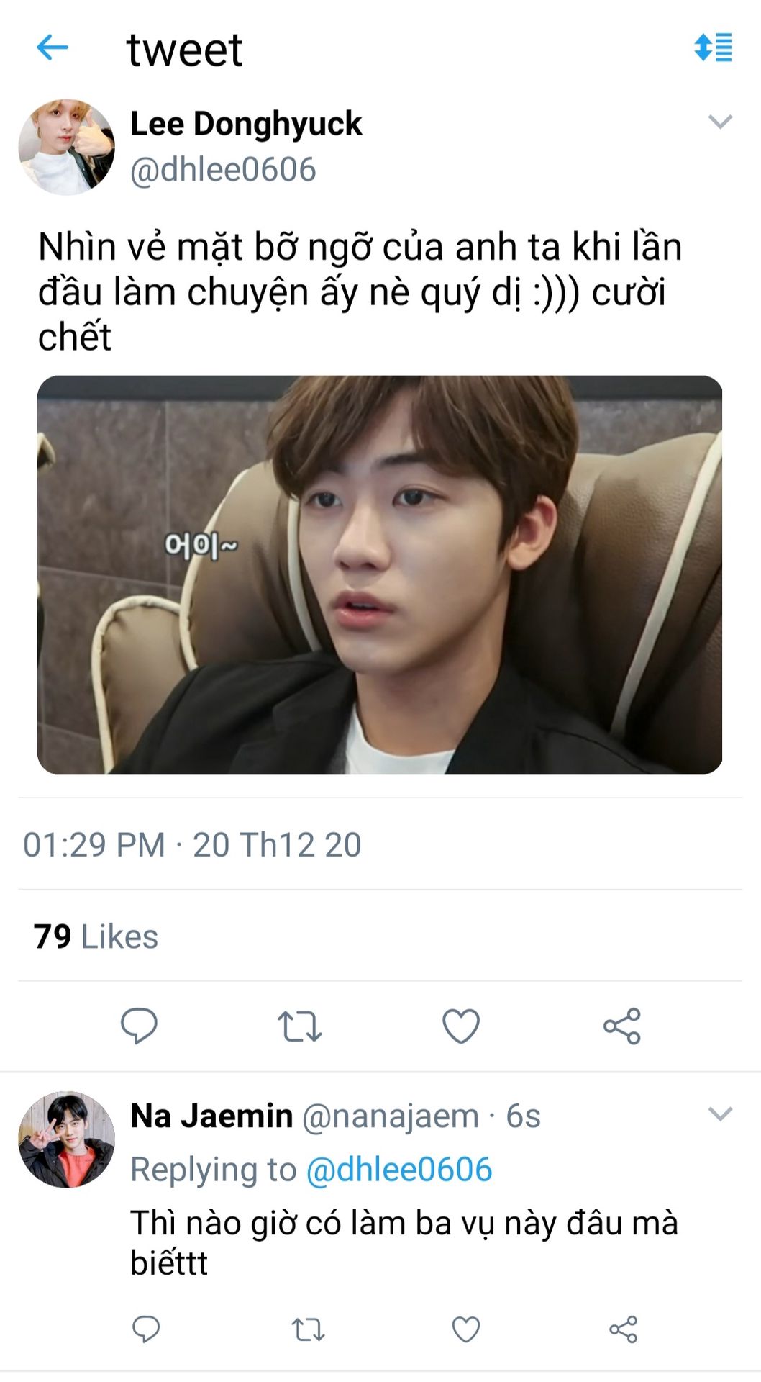761x1382 pixels.
Task: Click the @dhlee0606 mention link
Action: (x=399, y=1169)
